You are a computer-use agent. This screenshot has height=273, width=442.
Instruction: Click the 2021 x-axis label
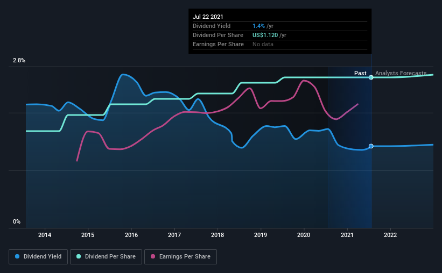coord(347,235)
